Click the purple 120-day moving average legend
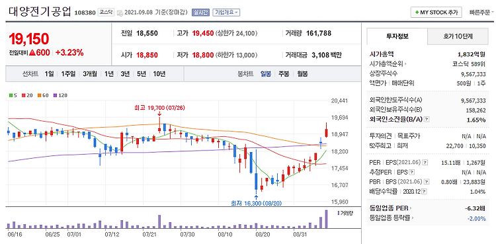This screenshot has height=244, width=496. (60, 95)
